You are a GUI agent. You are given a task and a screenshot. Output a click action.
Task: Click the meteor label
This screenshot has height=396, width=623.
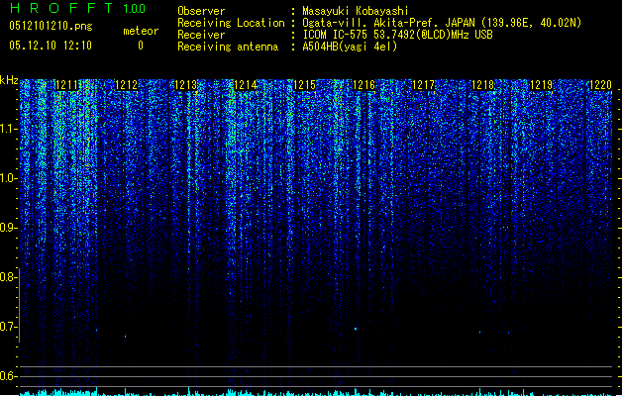(141, 31)
